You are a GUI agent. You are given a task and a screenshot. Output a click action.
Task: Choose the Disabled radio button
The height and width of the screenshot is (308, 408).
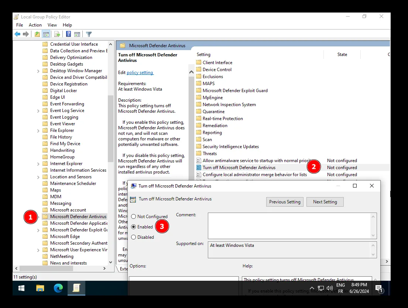click(134, 237)
